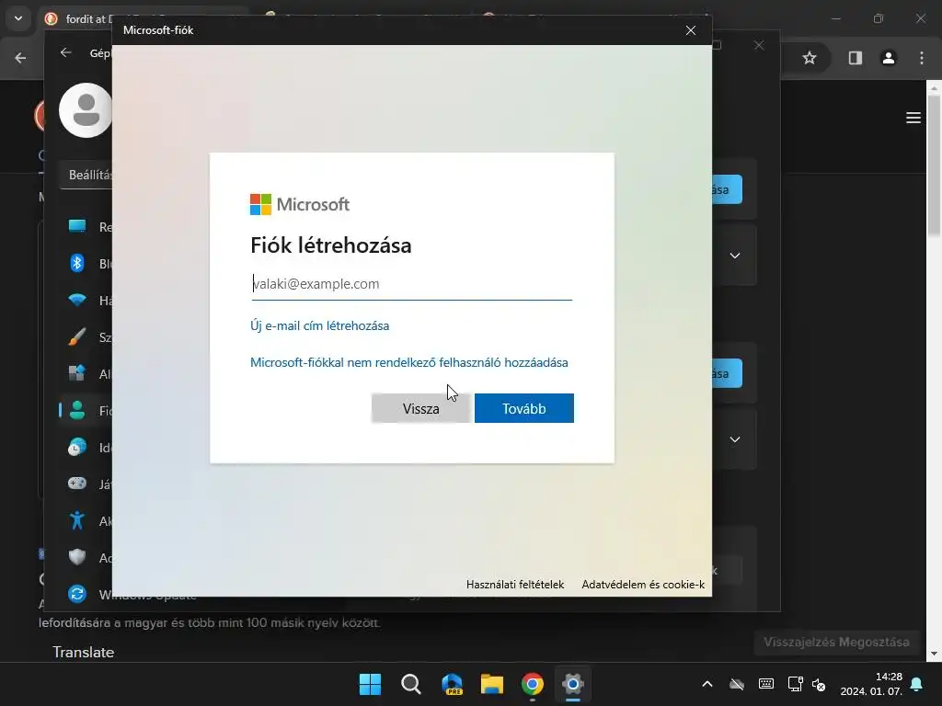Open Settings gear from taskbar
The width and height of the screenshot is (942, 706).
click(x=573, y=684)
